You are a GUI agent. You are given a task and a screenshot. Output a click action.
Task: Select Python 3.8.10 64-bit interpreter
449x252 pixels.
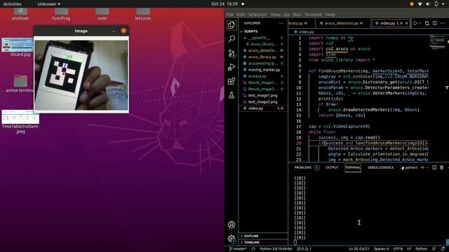pyautogui.click(x=276, y=249)
